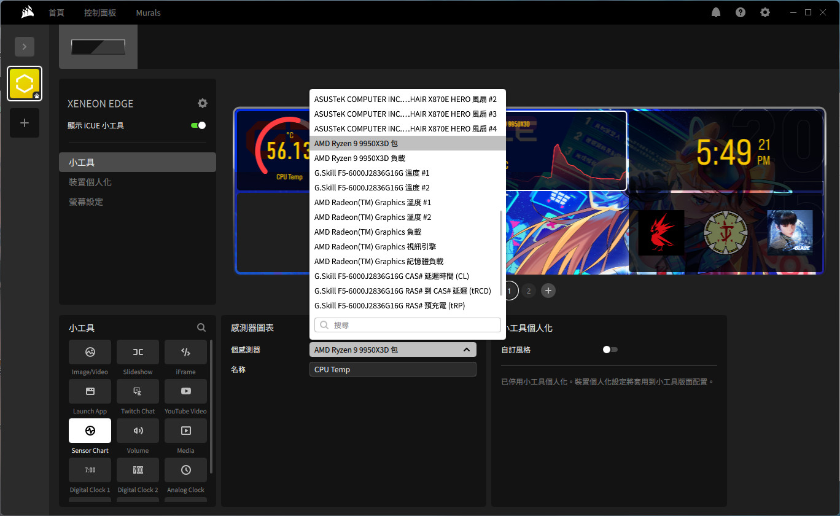Select HERO 風扇 #3 sensor
This screenshot has height=516, width=840.
click(x=408, y=114)
